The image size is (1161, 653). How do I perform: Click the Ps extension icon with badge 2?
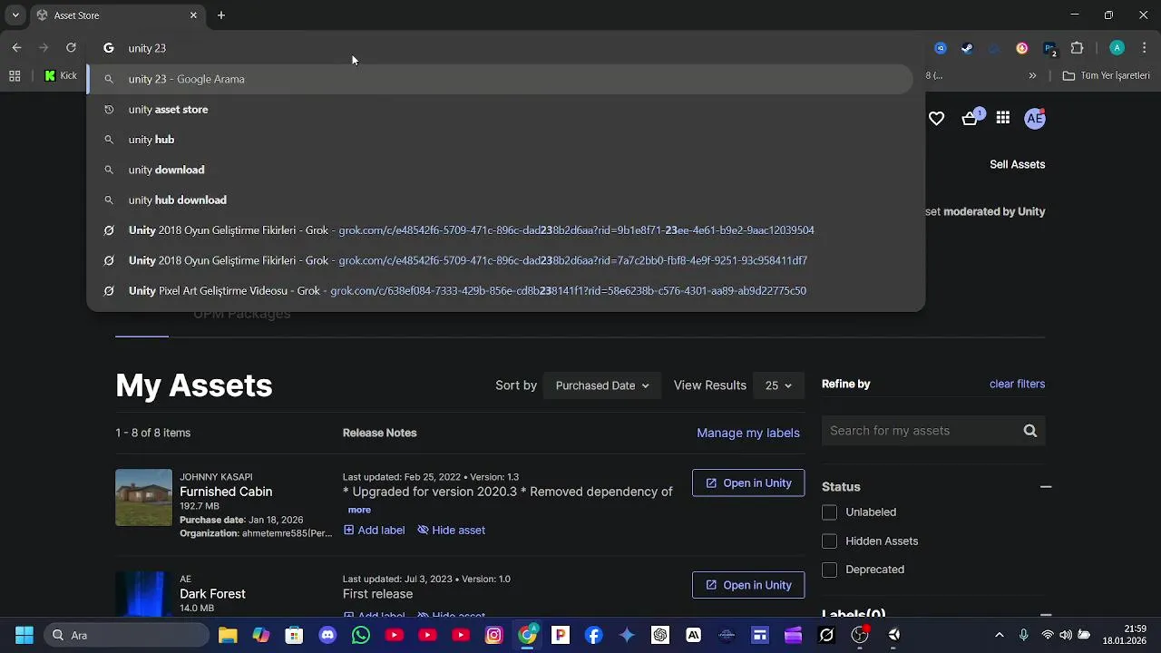click(x=1049, y=49)
